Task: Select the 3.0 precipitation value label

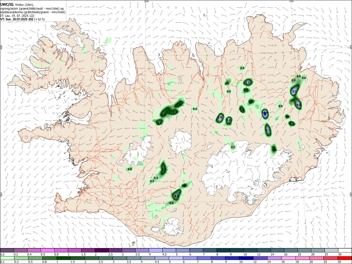Action: click(x=242, y=110)
